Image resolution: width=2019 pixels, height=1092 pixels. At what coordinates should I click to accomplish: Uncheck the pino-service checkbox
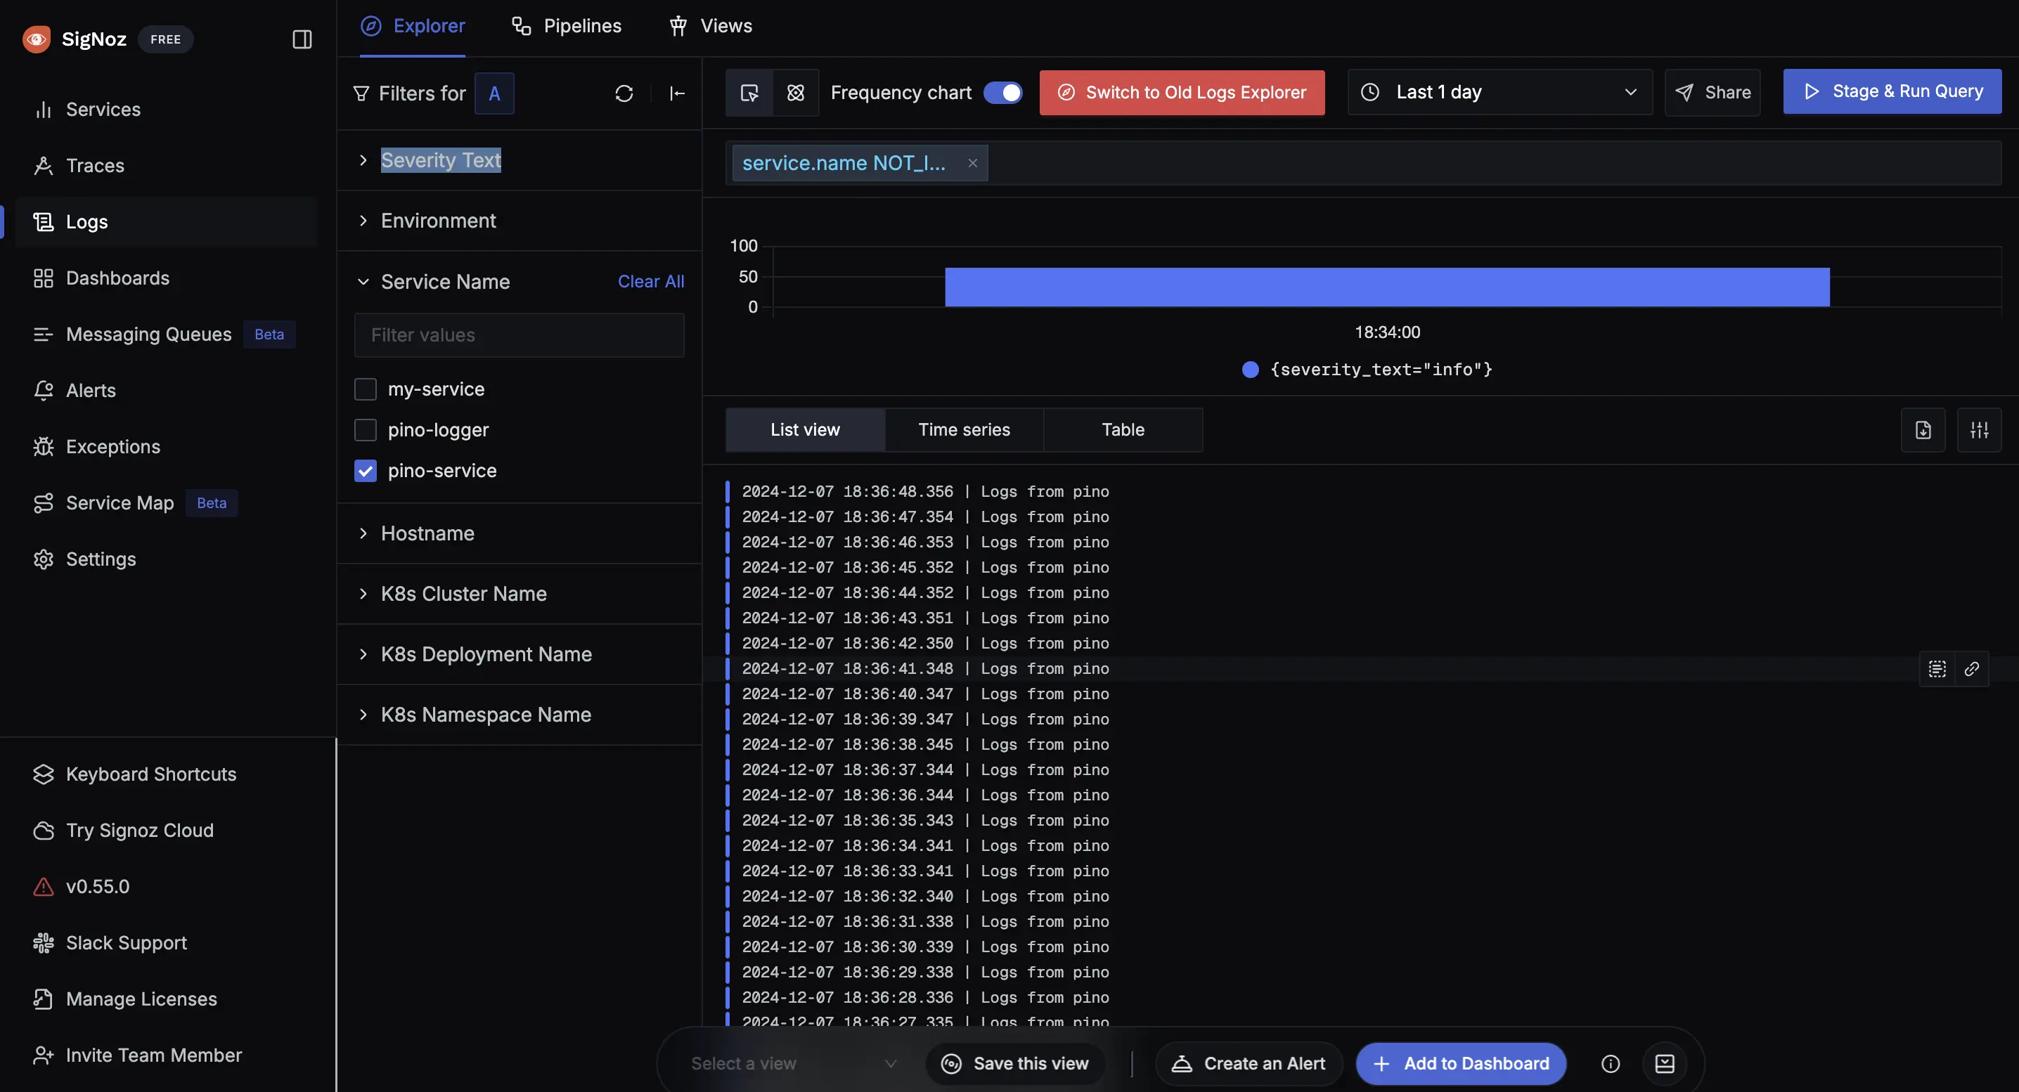(366, 471)
